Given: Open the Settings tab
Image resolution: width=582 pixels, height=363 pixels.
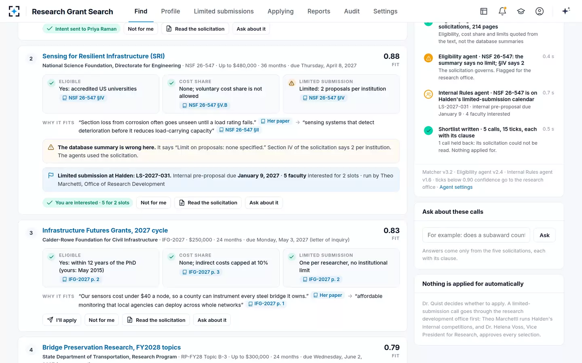Looking at the screenshot, I should [x=385, y=11].
